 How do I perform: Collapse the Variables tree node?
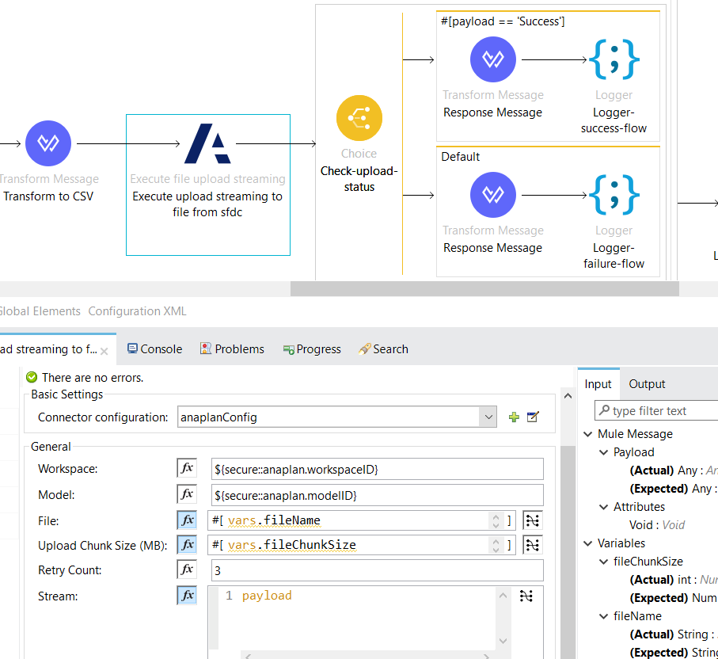click(x=588, y=543)
